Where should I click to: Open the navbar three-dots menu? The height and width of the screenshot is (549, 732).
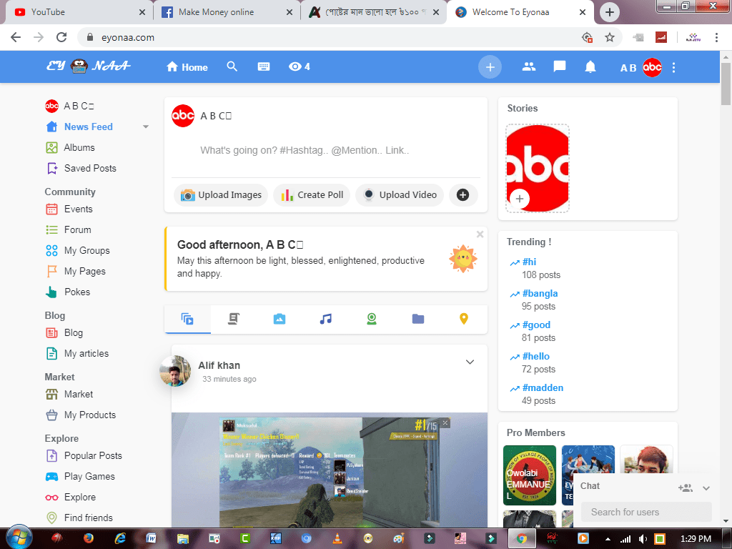pos(673,67)
